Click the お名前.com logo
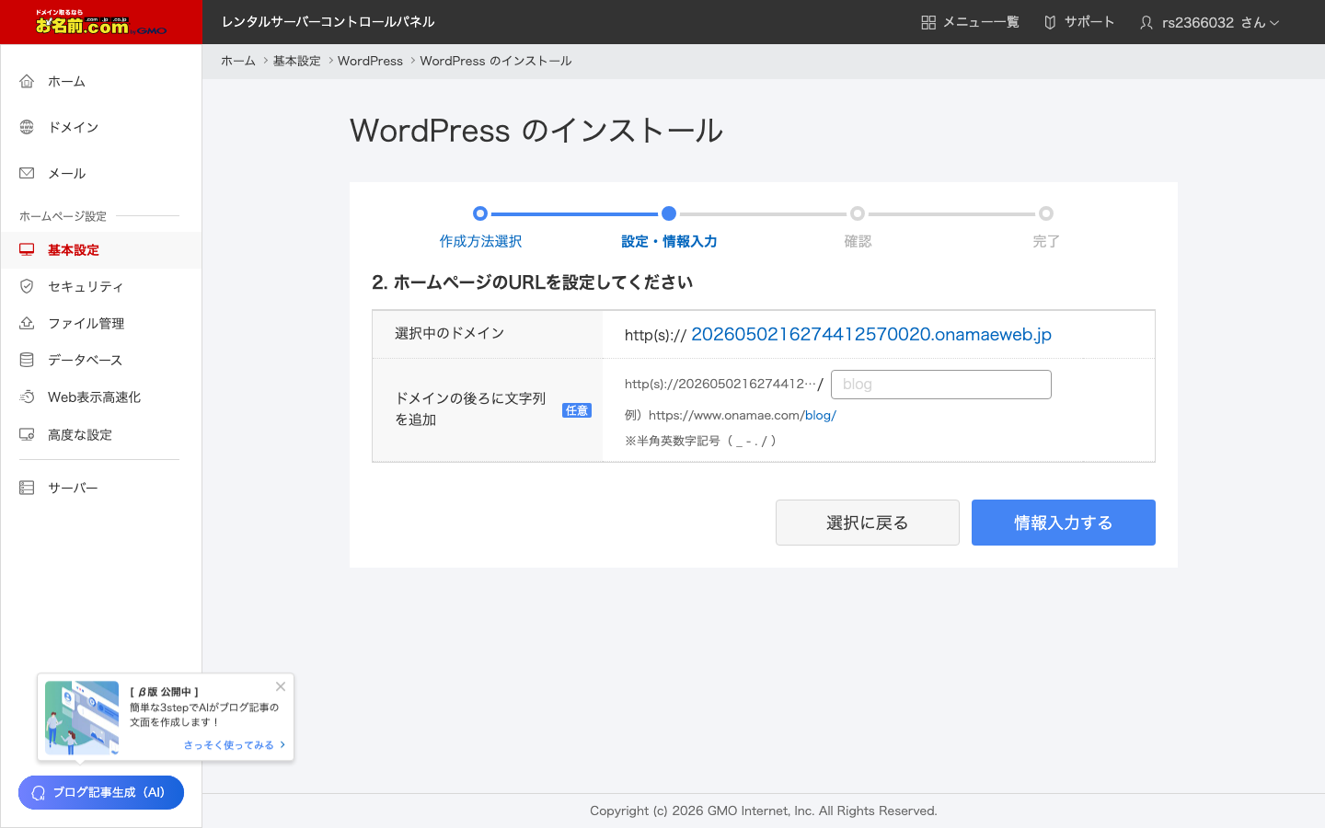The image size is (1325, 828). click(101, 23)
